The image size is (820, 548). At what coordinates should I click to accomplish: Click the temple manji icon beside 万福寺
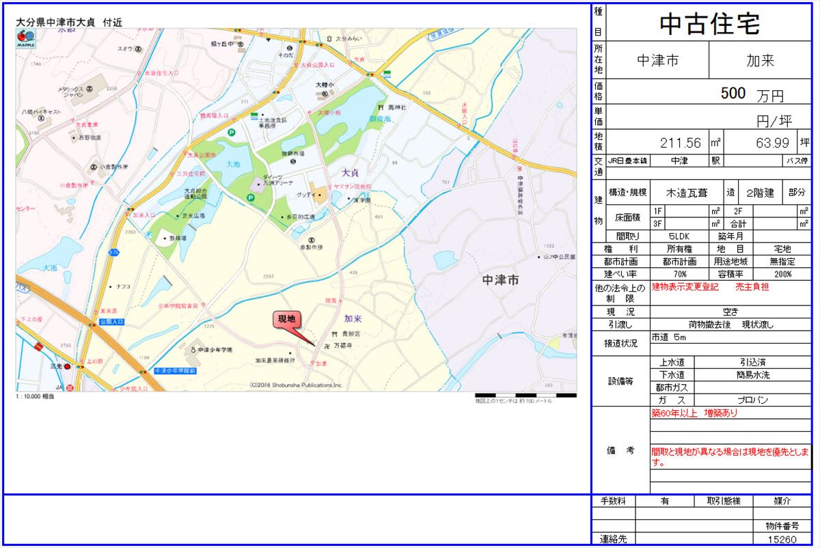(326, 346)
